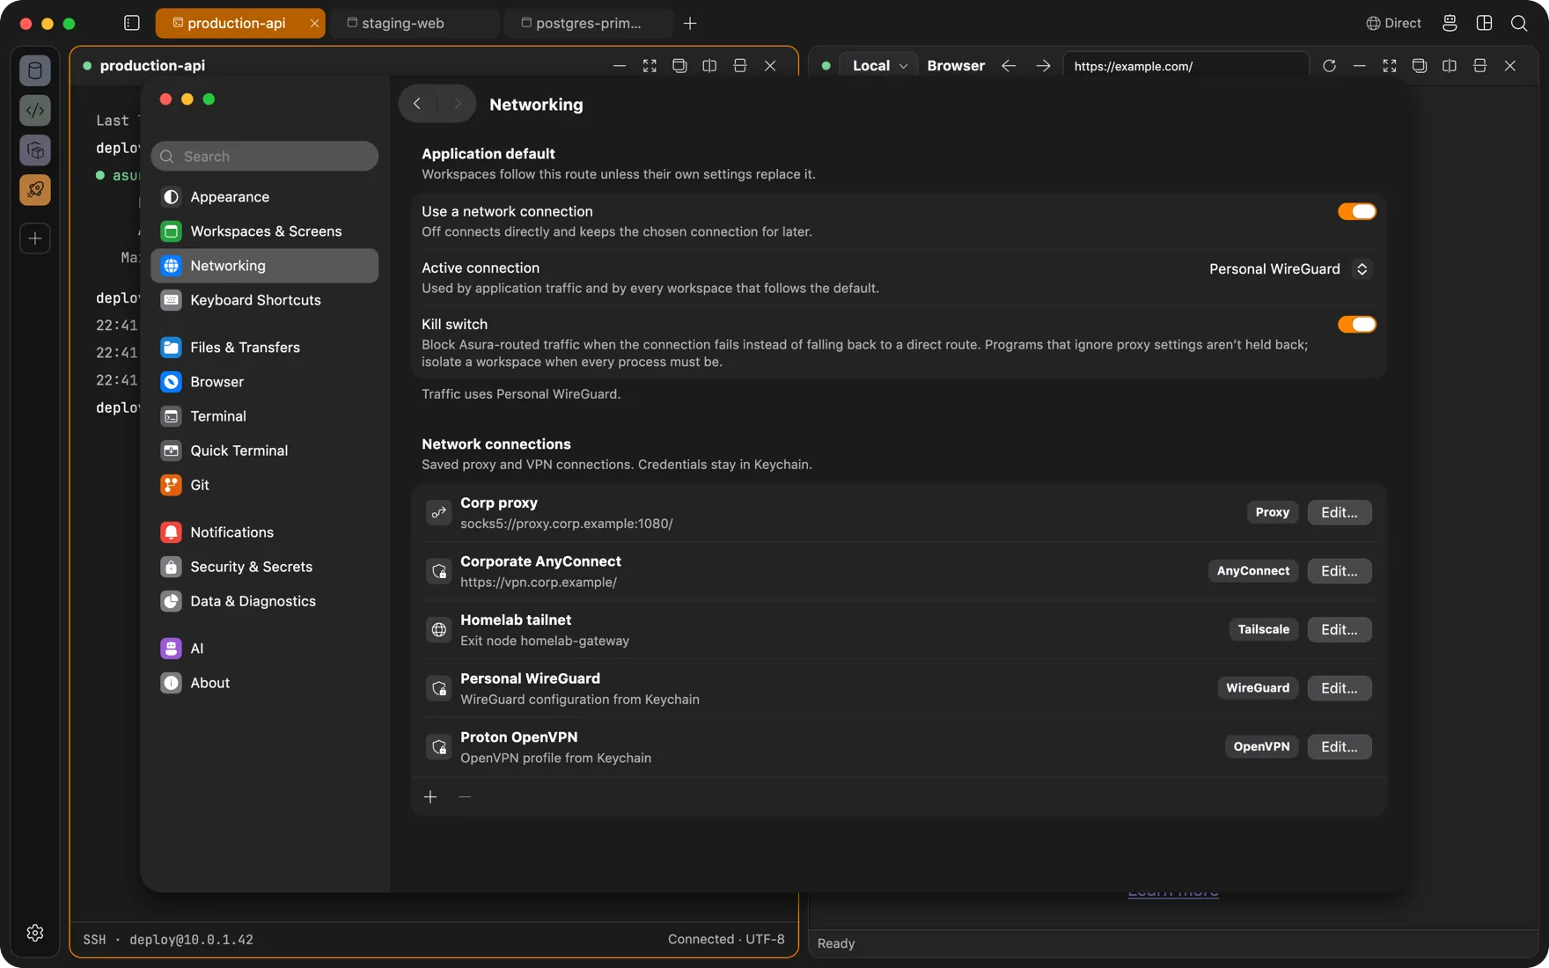Open the layout grid icon in title bar
The height and width of the screenshot is (968, 1549).
click(1485, 23)
